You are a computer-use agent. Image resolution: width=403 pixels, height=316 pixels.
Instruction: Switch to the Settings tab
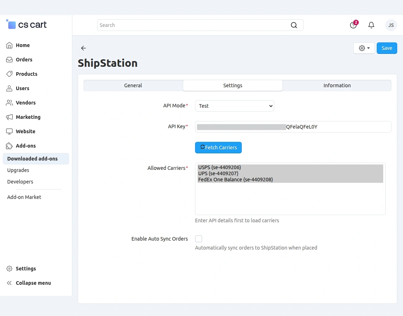(x=232, y=85)
